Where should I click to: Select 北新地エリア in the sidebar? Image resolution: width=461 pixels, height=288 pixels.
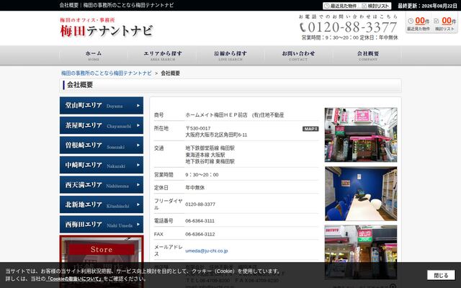point(102,204)
